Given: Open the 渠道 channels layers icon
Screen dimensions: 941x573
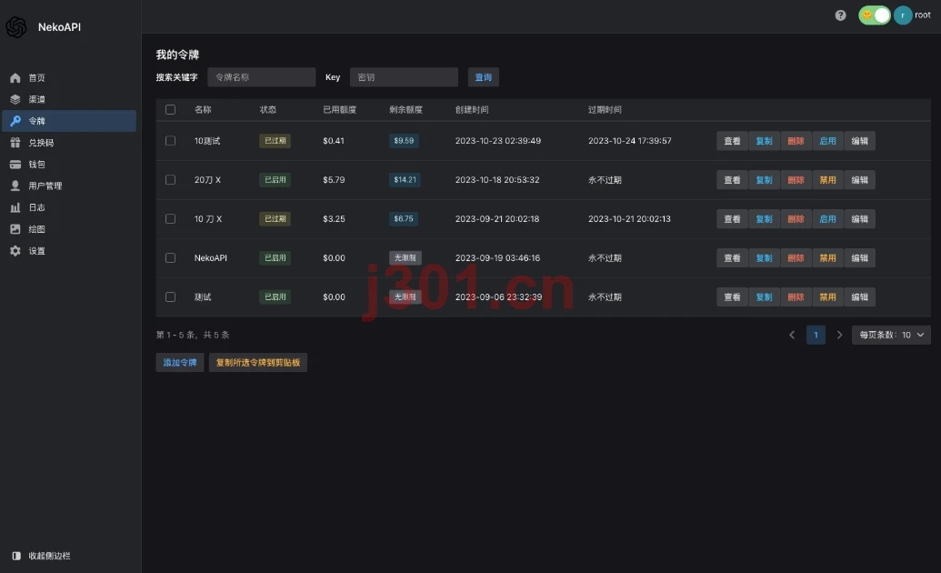Looking at the screenshot, I should tap(15, 100).
